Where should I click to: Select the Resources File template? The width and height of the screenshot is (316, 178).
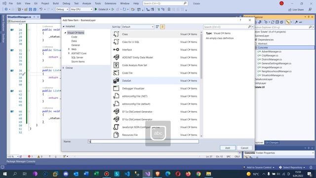point(156,135)
